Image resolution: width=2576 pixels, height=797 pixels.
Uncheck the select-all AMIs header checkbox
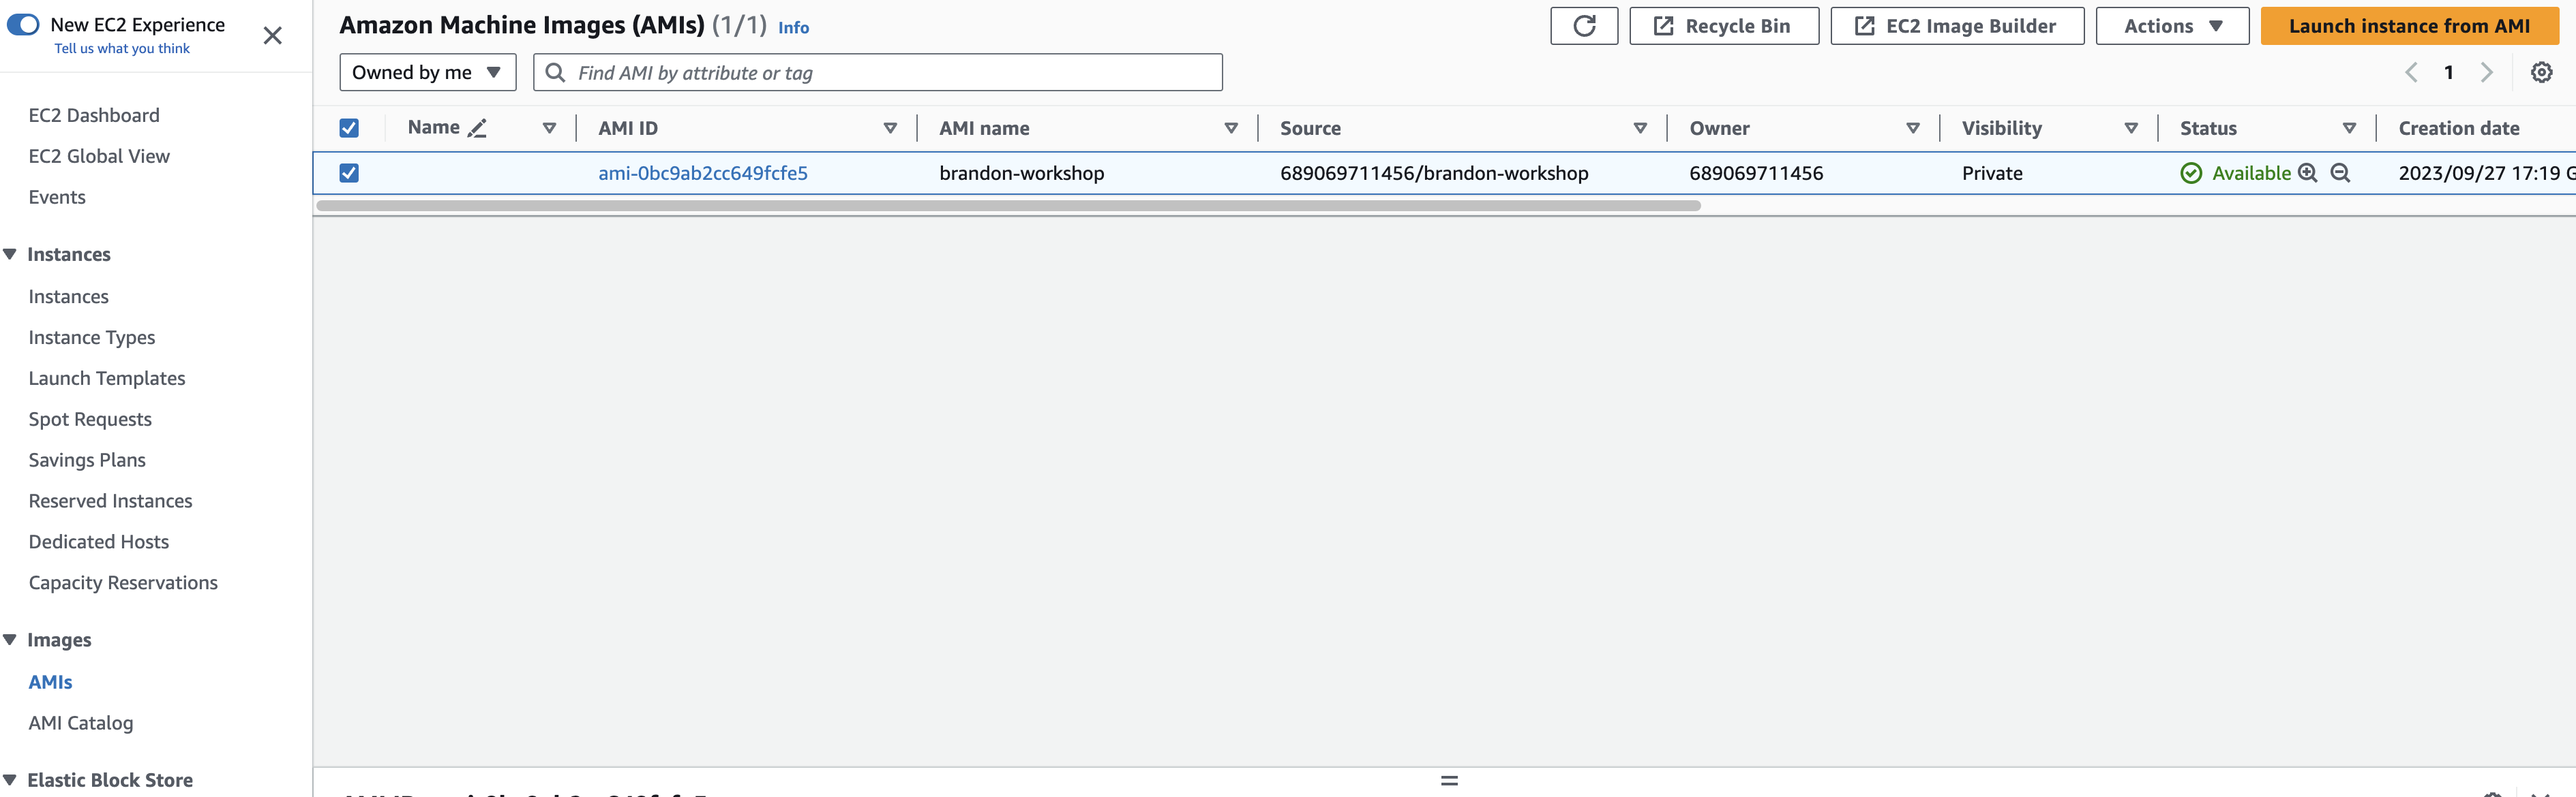[x=349, y=128]
